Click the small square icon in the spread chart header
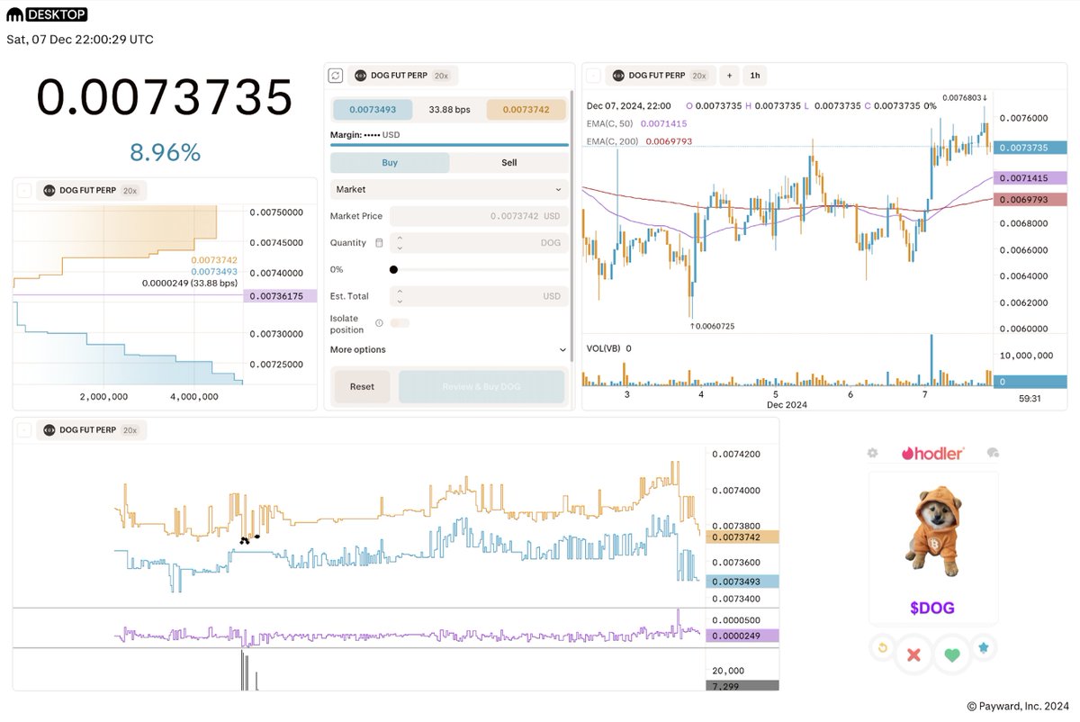 pos(24,430)
